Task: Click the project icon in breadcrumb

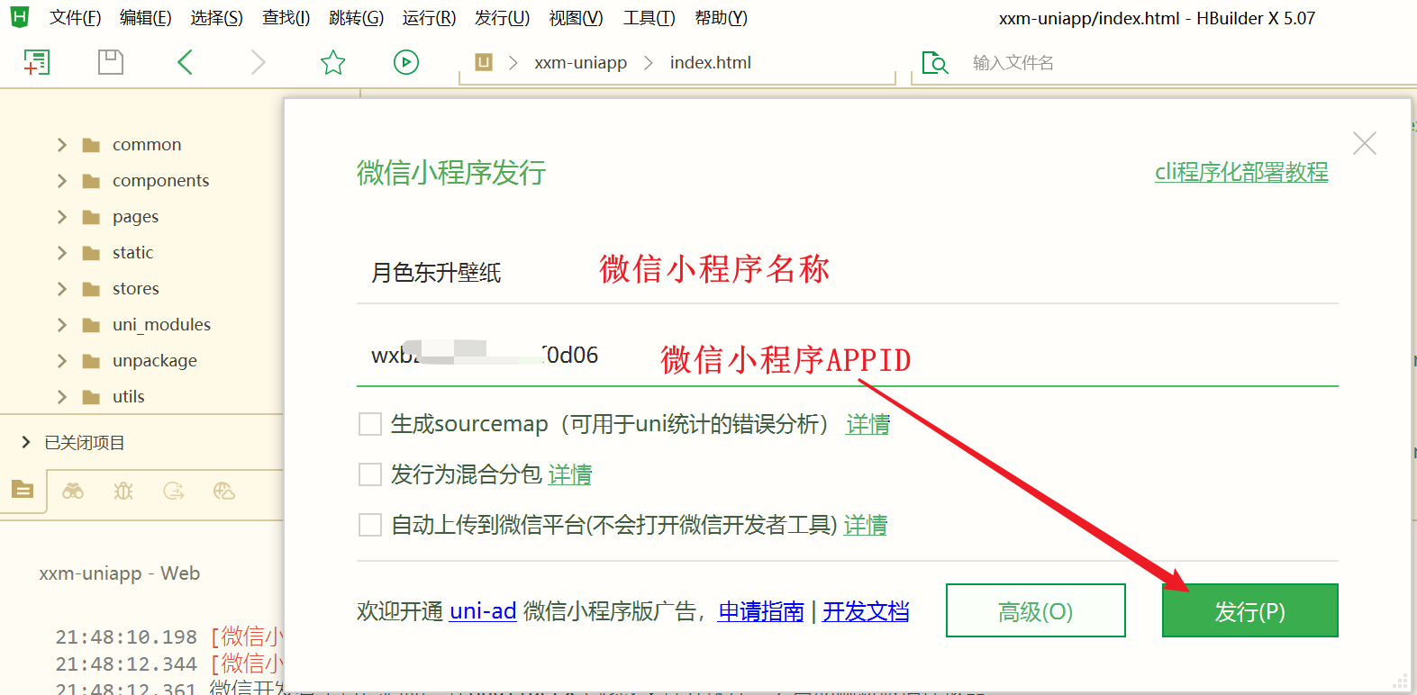Action: [x=484, y=62]
